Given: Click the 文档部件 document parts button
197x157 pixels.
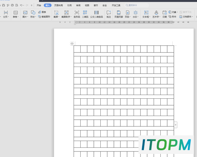Looking at the screenshot, I should click(x=186, y=16).
